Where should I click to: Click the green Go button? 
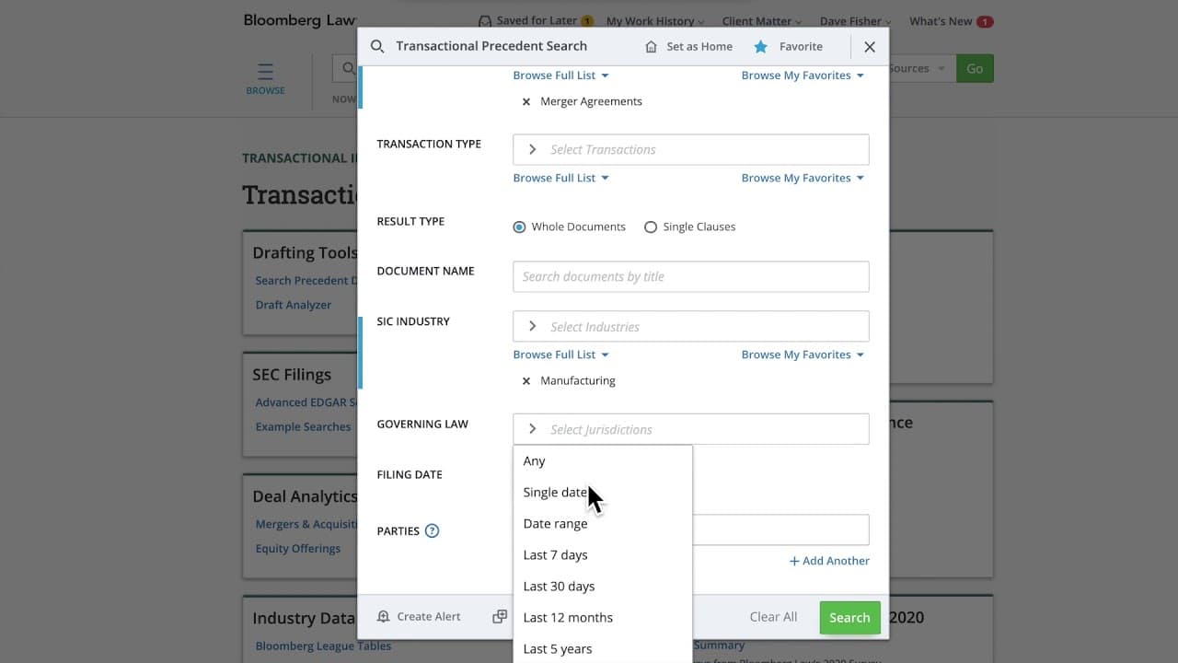pos(975,68)
